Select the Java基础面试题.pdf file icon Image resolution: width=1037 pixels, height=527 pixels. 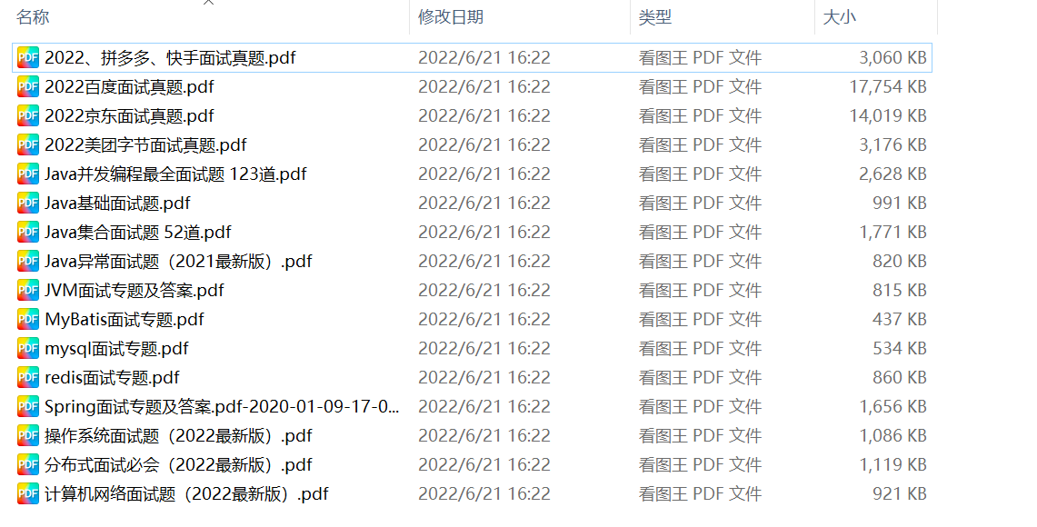tap(28, 203)
